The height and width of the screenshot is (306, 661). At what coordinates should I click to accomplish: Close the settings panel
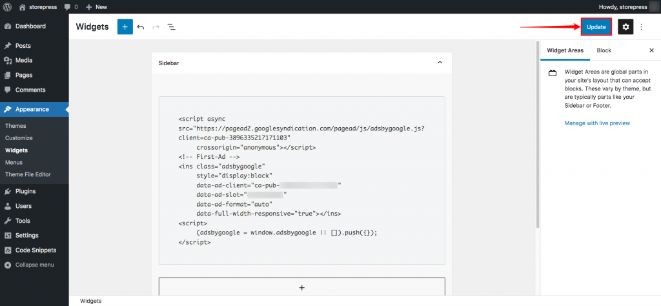pyautogui.click(x=651, y=50)
